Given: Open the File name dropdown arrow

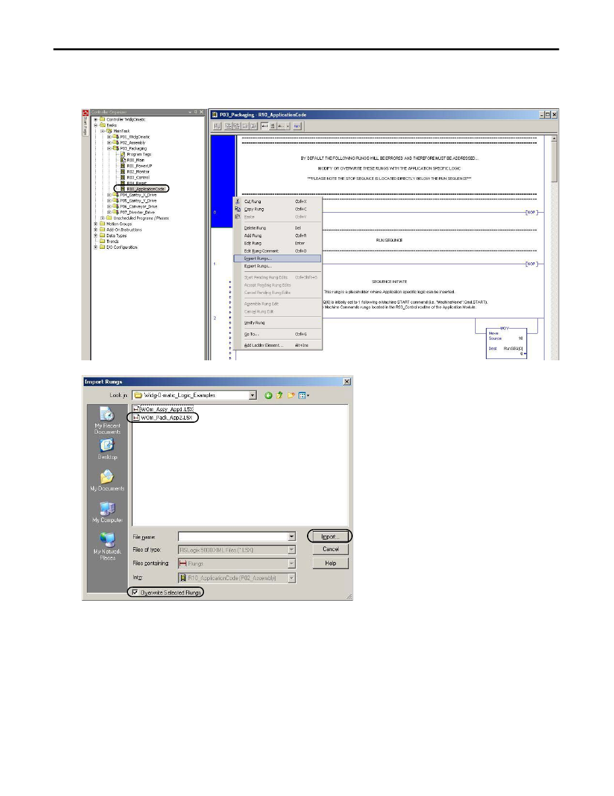Looking at the screenshot, I should tap(292, 536).
